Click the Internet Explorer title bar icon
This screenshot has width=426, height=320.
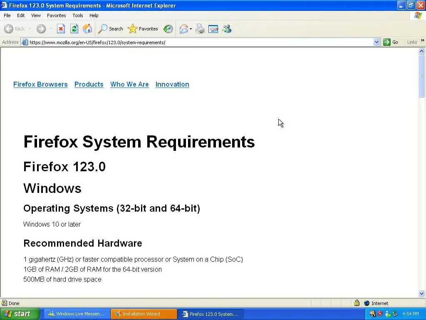(4, 5)
